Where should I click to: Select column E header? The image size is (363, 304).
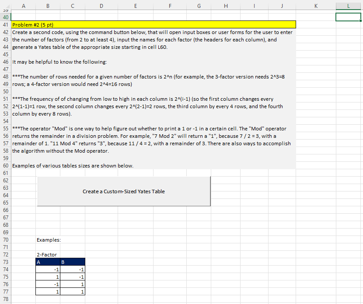tap(136, 6)
